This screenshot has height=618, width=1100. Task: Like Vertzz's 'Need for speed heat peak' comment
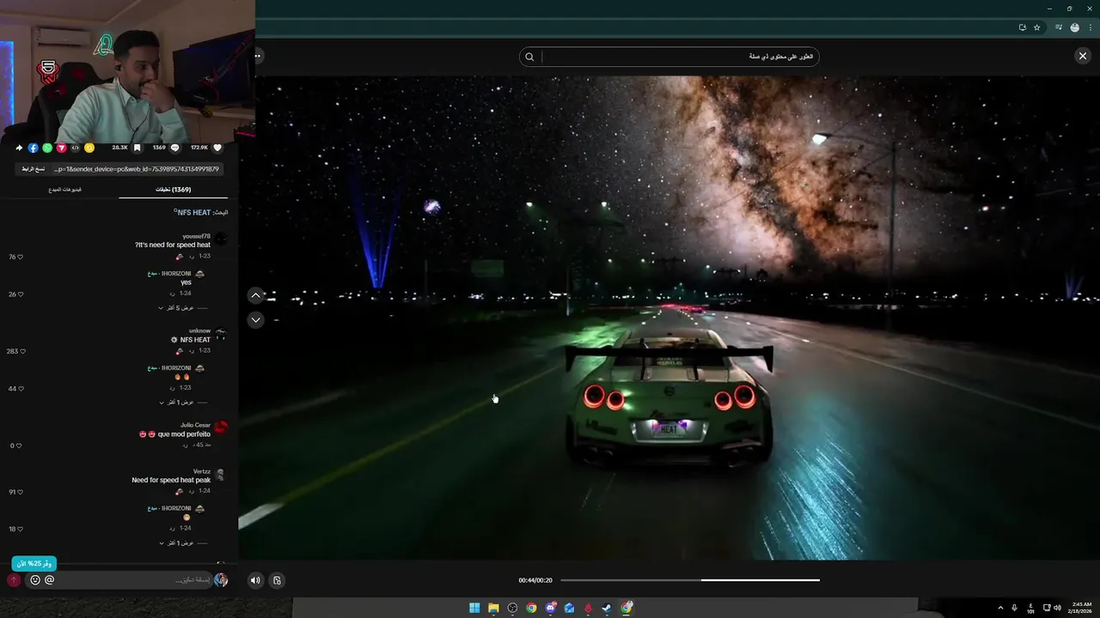(x=20, y=492)
